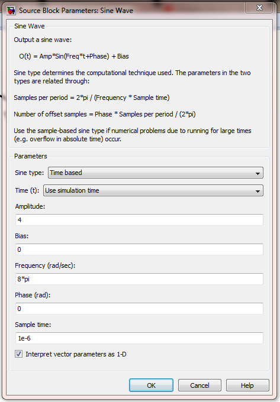
Task: Select the Bias text field
Action: [139, 249]
